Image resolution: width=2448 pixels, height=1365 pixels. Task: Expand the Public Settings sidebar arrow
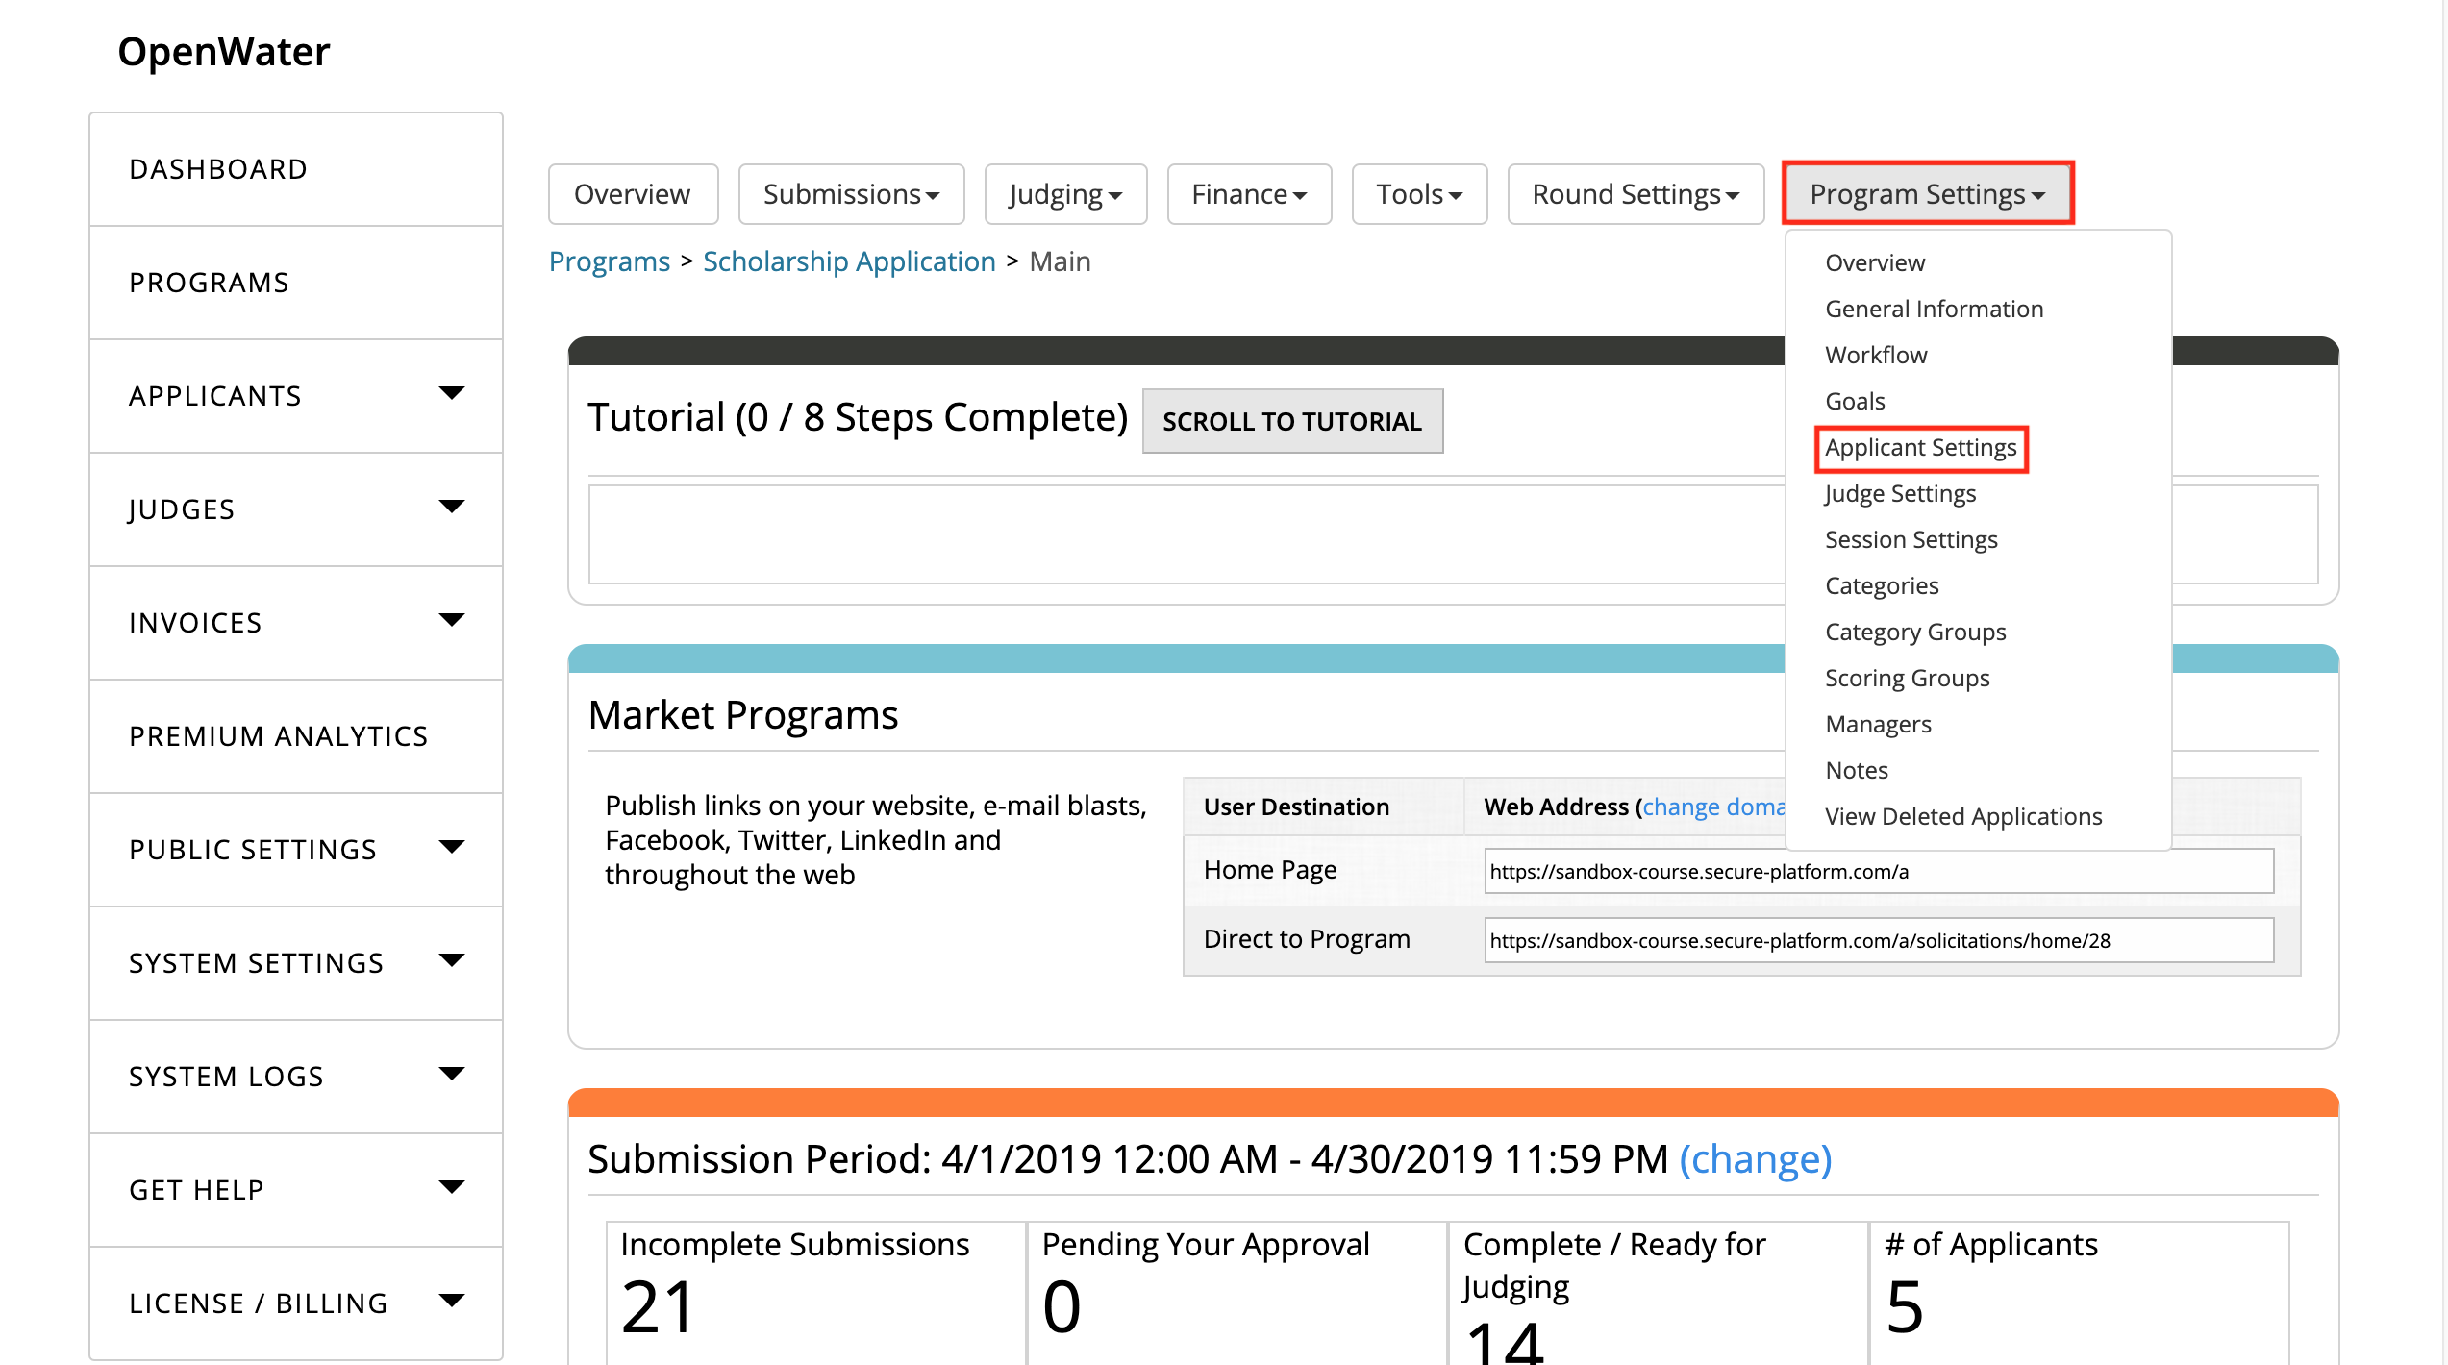(x=451, y=847)
